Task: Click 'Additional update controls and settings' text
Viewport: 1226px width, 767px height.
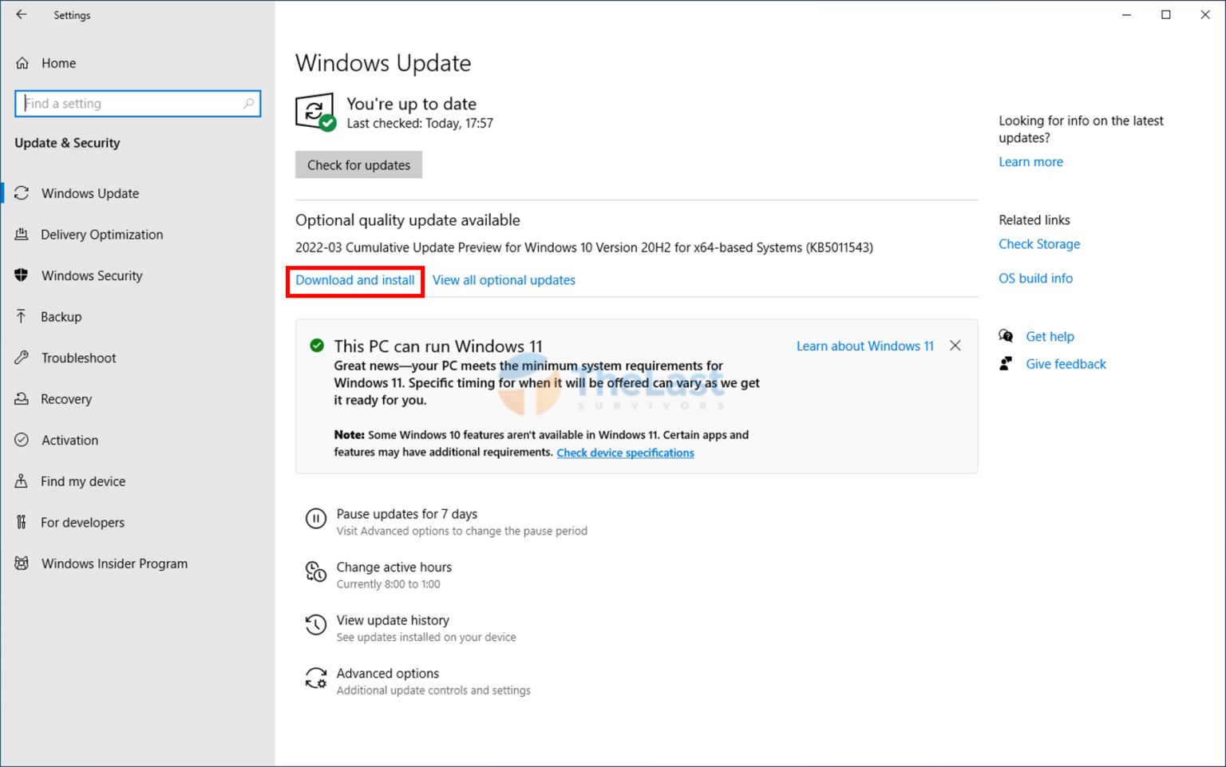Action: click(433, 690)
